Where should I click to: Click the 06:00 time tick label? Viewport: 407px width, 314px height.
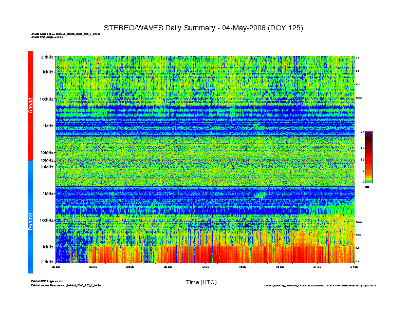click(131, 267)
